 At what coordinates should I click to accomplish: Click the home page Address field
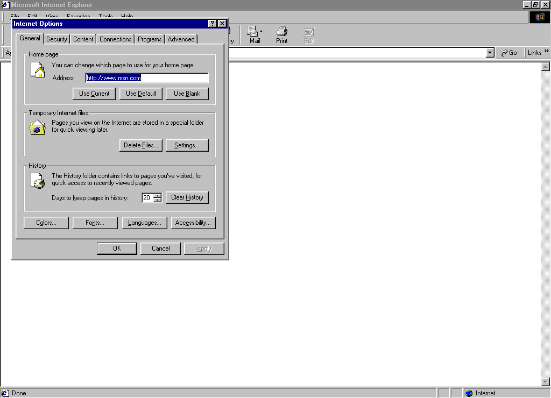coord(146,78)
